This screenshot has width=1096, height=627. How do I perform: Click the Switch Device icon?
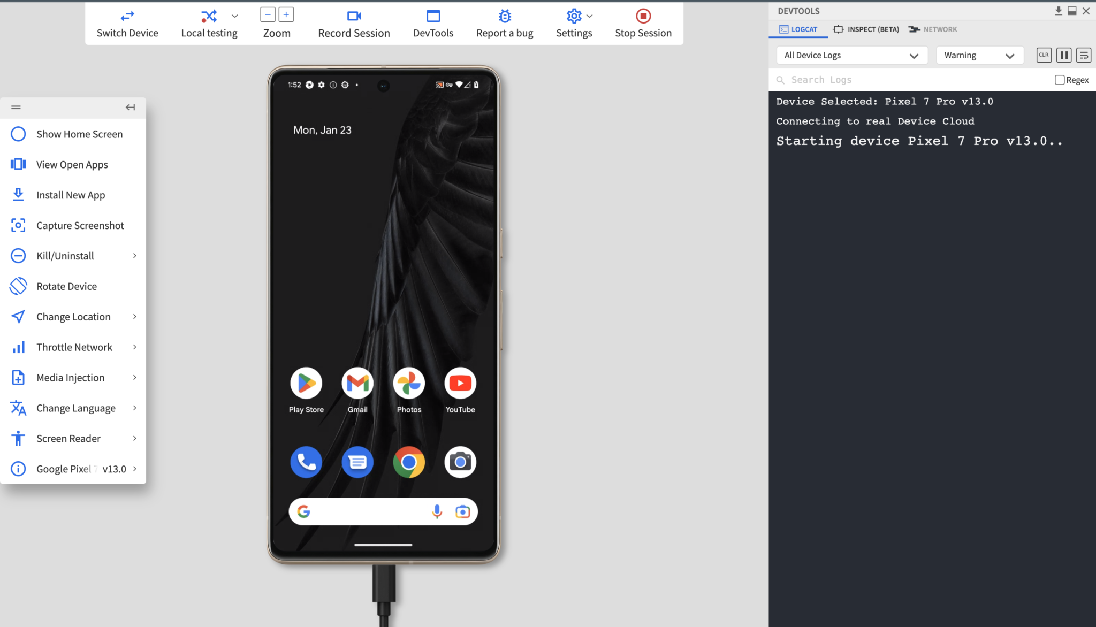(x=127, y=16)
